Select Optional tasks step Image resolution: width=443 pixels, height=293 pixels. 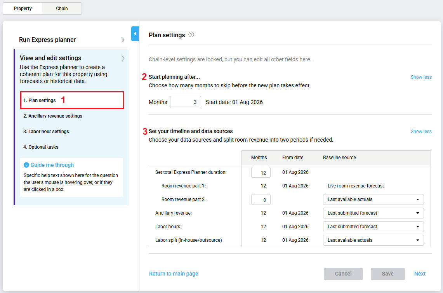click(x=40, y=147)
